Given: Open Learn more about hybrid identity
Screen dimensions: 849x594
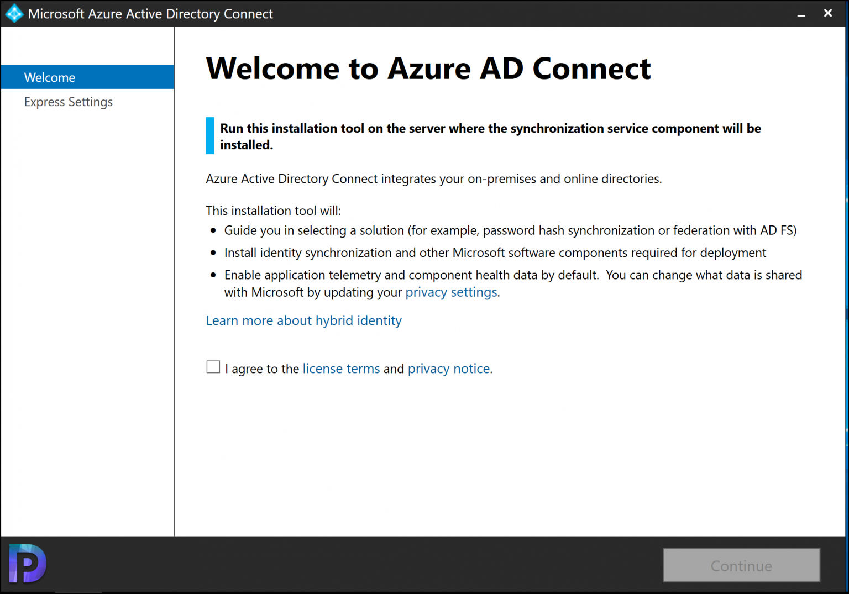Looking at the screenshot, I should (303, 320).
